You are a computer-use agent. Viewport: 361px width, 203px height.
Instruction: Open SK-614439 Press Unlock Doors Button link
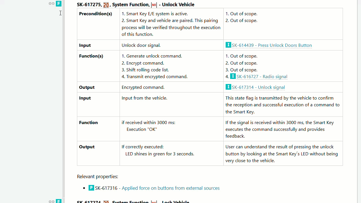tap(272, 45)
